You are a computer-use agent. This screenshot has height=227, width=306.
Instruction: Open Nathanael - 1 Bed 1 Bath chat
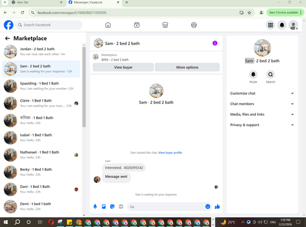41,155
